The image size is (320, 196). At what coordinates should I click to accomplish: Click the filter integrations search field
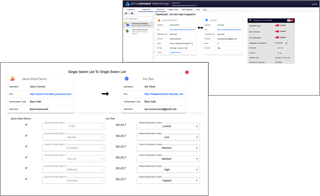[138, 19]
